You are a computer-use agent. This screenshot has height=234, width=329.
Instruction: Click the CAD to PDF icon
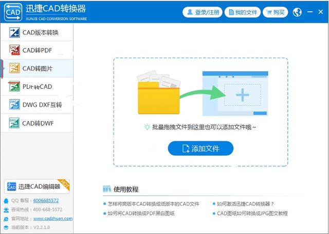tap(14, 50)
